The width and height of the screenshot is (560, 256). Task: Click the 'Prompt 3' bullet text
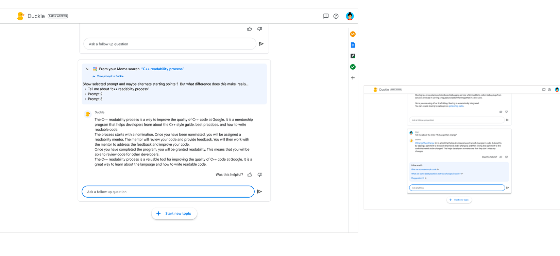95,99
